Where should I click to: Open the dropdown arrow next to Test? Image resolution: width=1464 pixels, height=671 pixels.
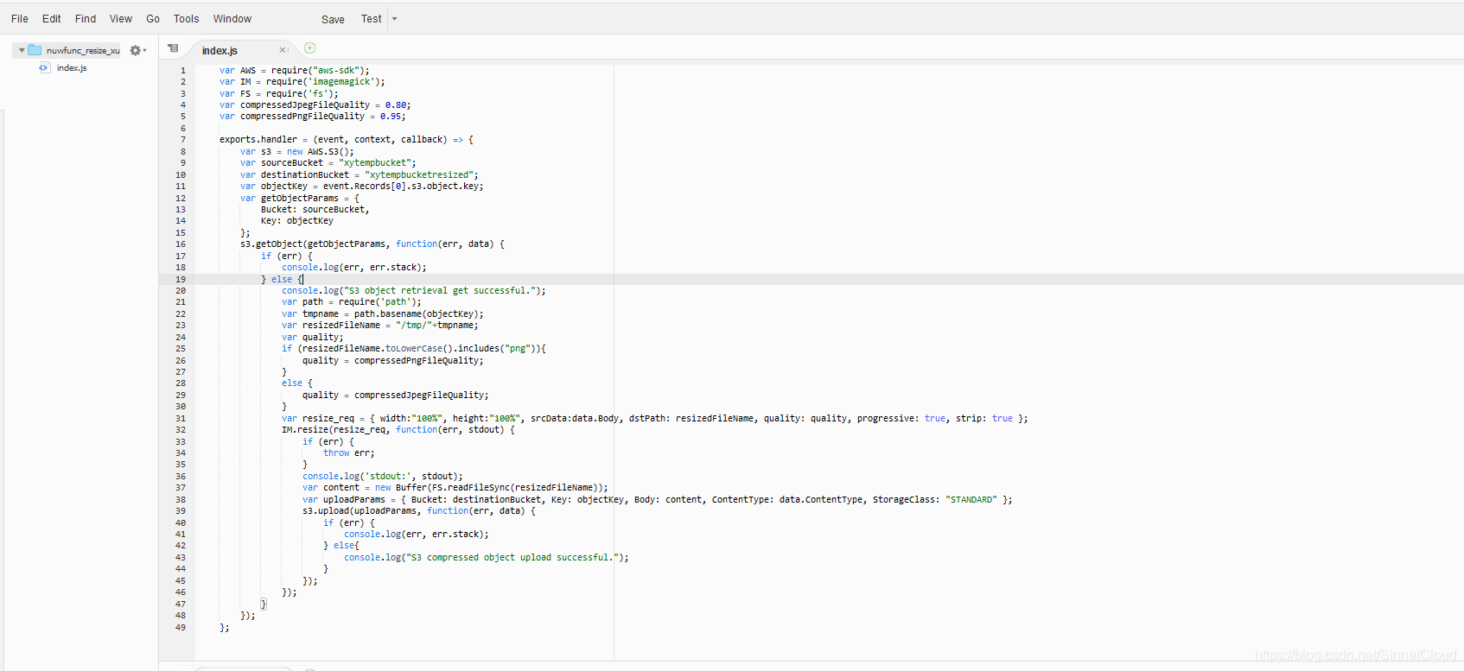(x=394, y=19)
